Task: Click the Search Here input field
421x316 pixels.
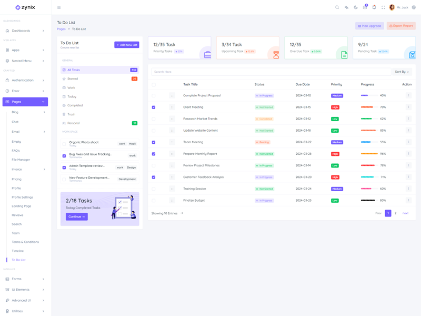Action: [270, 72]
